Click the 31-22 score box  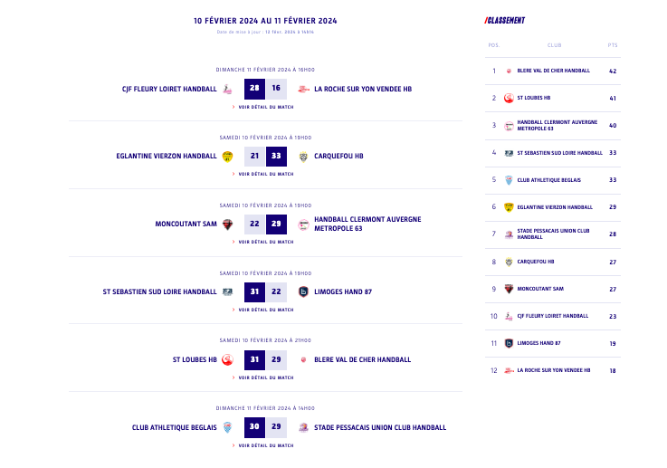tap(265, 291)
